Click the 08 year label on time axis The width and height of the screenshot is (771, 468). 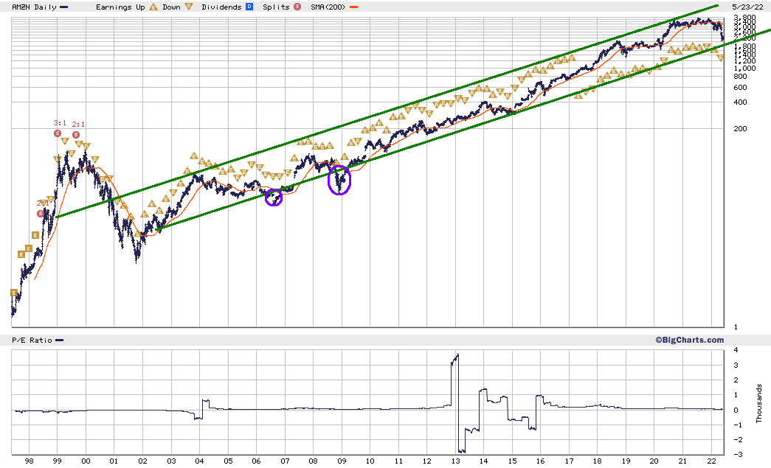pyautogui.click(x=314, y=461)
